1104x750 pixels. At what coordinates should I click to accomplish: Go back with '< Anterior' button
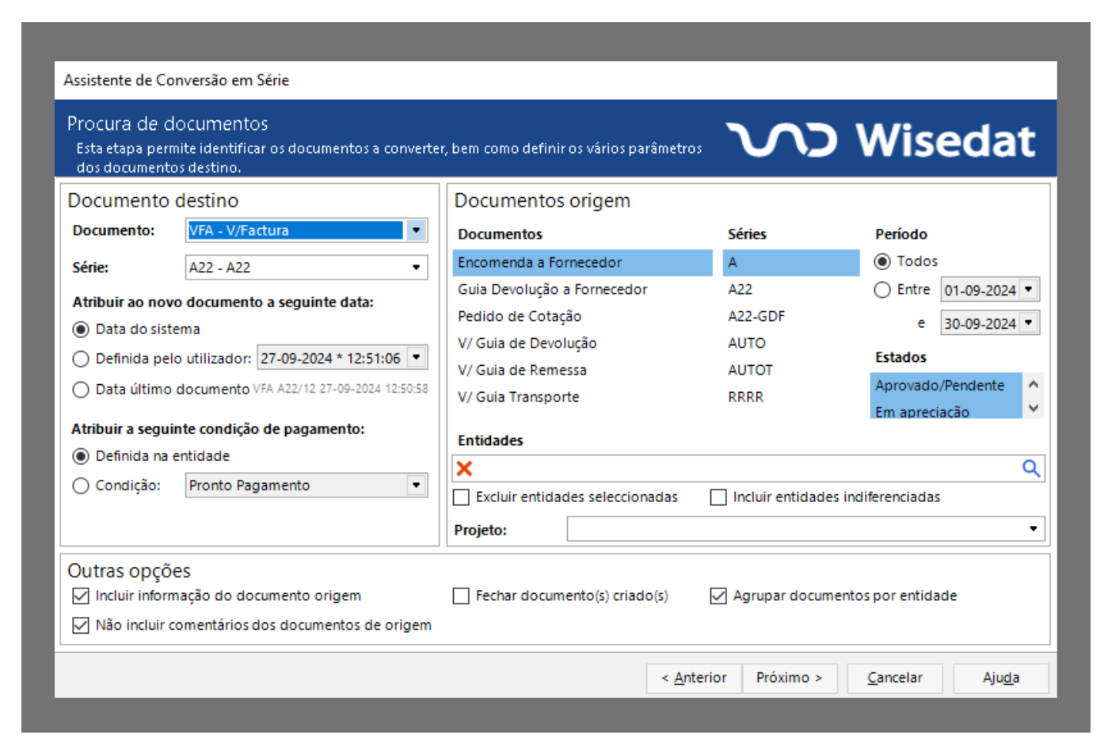pyautogui.click(x=694, y=678)
